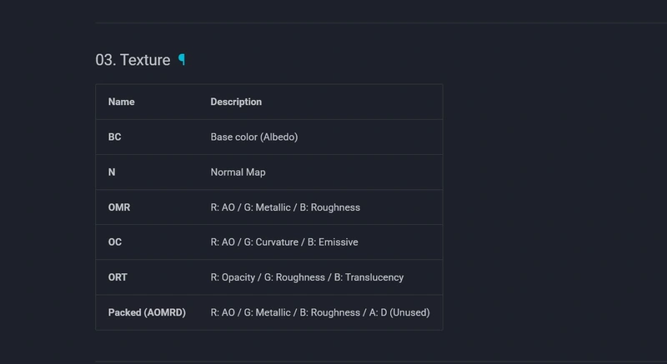Select 'R: AO / G: Metallic / B: Roughness' text
The height and width of the screenshot is (364, 667).
click(285, 207)
